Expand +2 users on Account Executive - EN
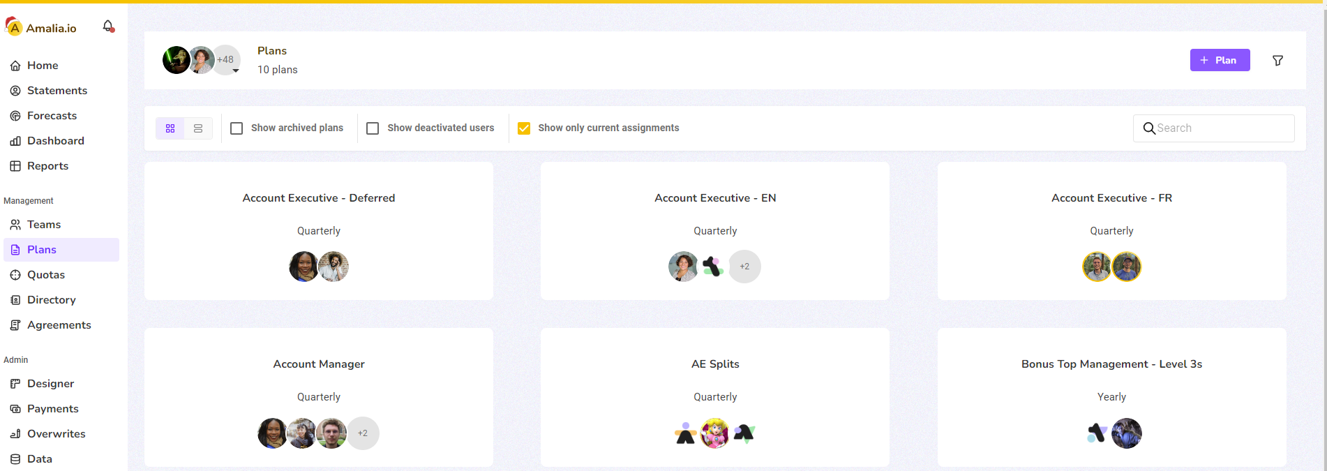 (744, 267)
